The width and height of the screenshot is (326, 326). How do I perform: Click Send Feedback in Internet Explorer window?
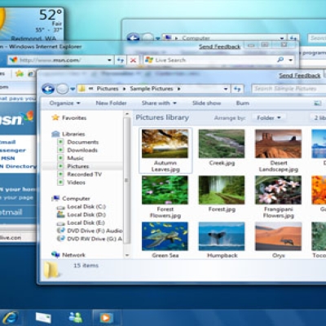(219, 46)
